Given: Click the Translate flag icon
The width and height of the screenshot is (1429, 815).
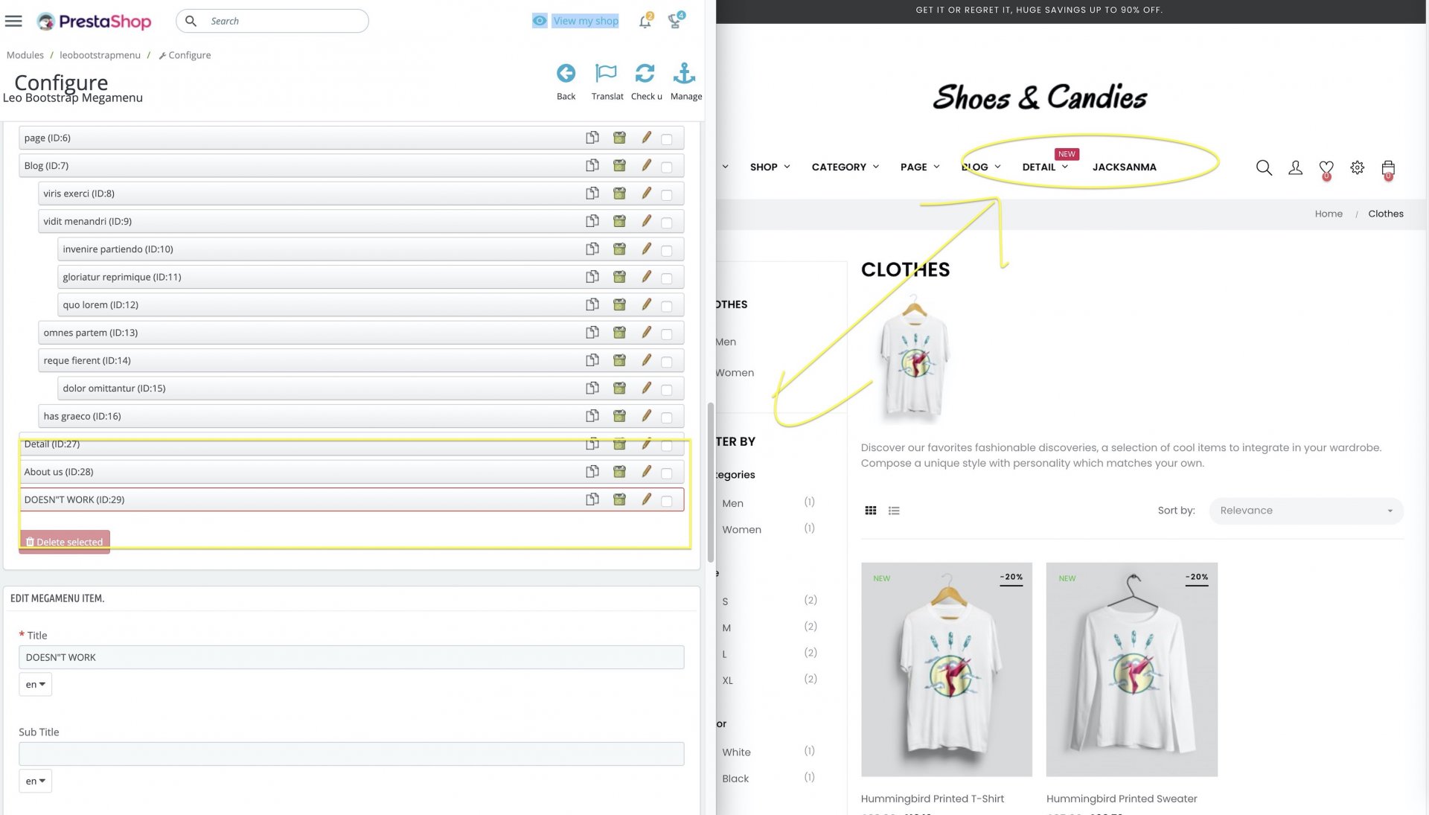Looking at the screenshot, I should (x=606, y=74).
